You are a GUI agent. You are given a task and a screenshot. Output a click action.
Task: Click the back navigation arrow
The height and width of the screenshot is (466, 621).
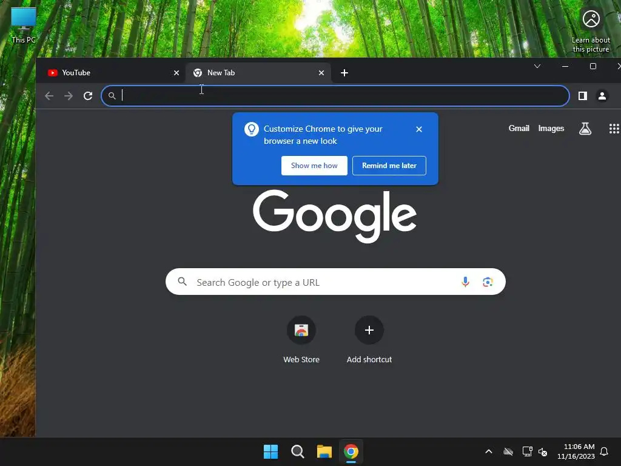(49, 96)
